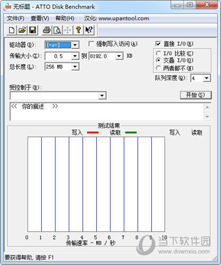Viewport: 221px width, 265px height.
Task: Click the 总长度(L) label
Action: pyautogui.click(x=23, y=67)
